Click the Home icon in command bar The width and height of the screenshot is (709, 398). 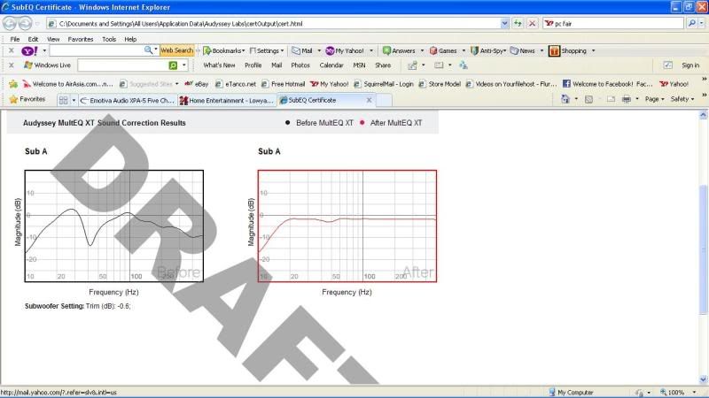click(x=565, y=99)
